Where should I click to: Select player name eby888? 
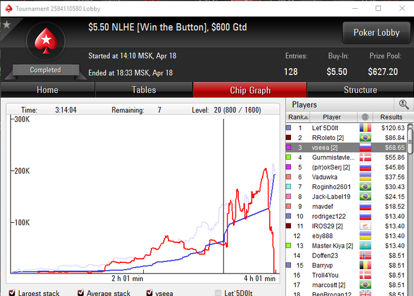coord(322,236)
